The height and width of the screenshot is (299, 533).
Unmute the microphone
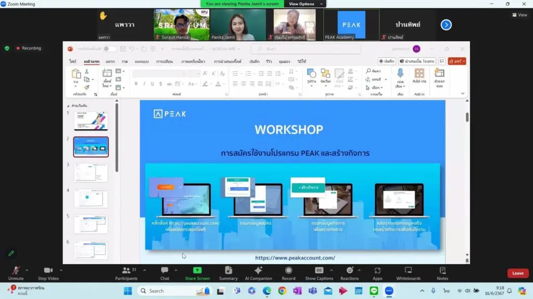click(16, 273)
